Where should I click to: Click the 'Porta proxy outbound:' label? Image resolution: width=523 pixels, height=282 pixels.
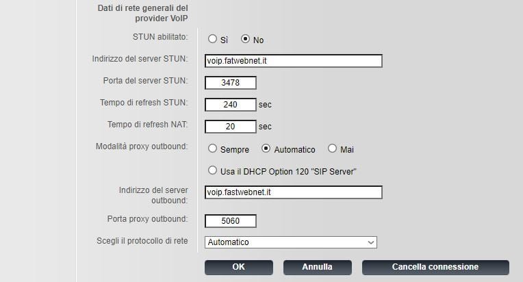coord(147,219)
